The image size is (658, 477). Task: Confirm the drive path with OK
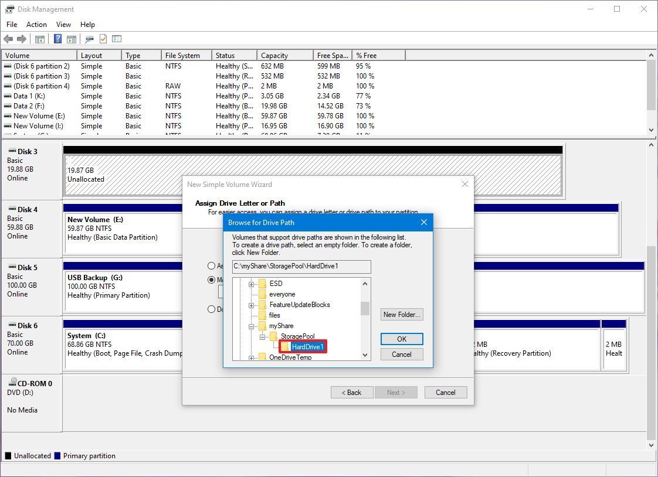pyautogui.click(x=401, y=339)
